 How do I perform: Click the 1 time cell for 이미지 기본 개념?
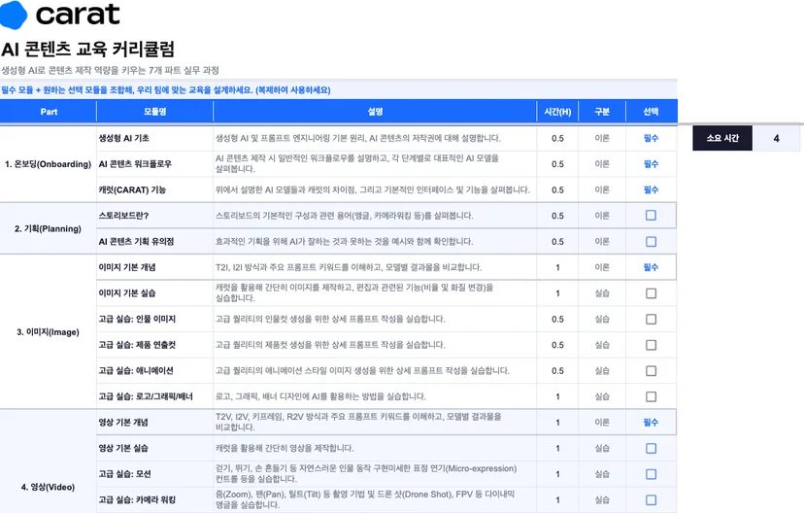[x=557, y=267]
